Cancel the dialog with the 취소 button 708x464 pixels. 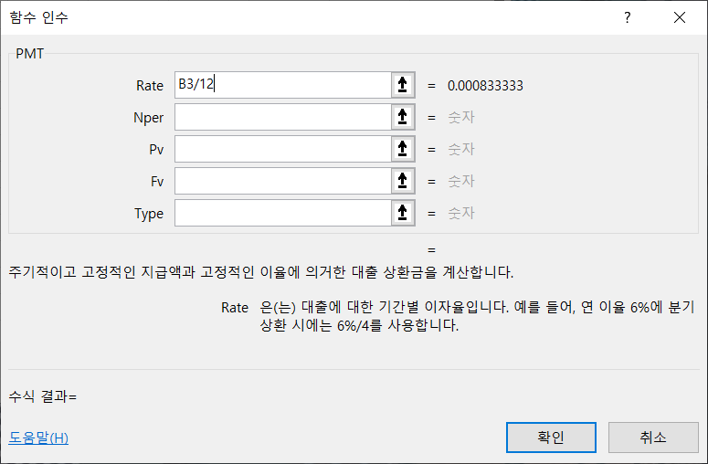tap(653, 438)
